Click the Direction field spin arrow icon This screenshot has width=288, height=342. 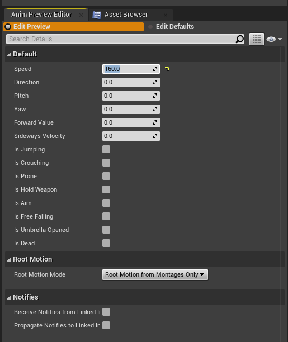[155, 83]
